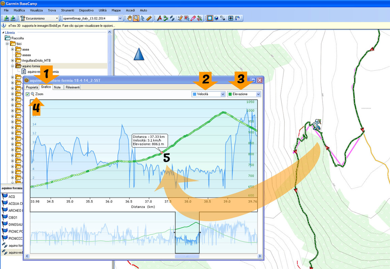The width and height of the screenshot is (390, 269).
Task: Select the magnifier Zoom tool in toolbar
Action: 136,18
